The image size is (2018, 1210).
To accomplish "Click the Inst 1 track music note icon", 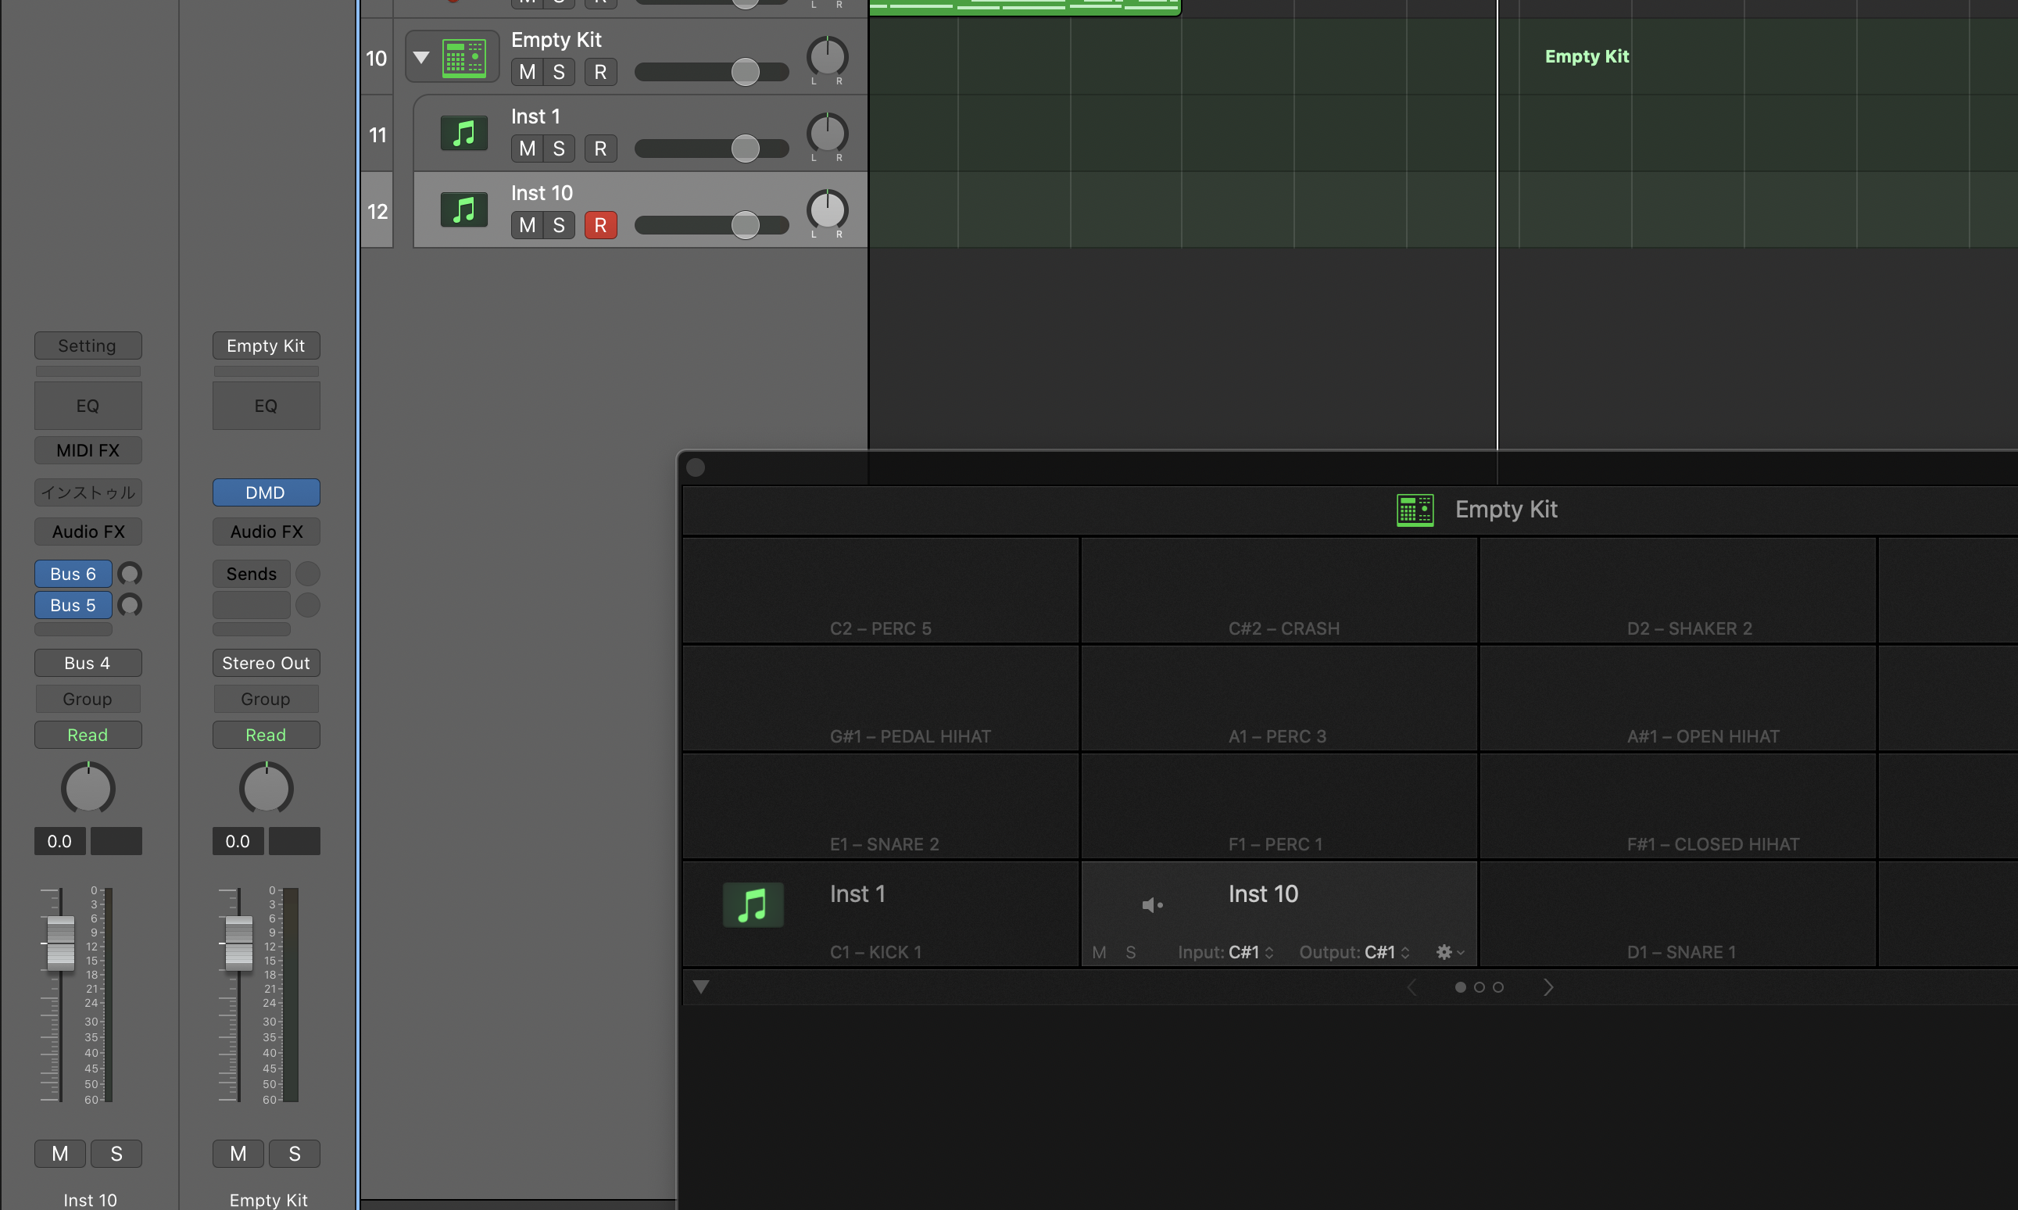I will point(463,134).
